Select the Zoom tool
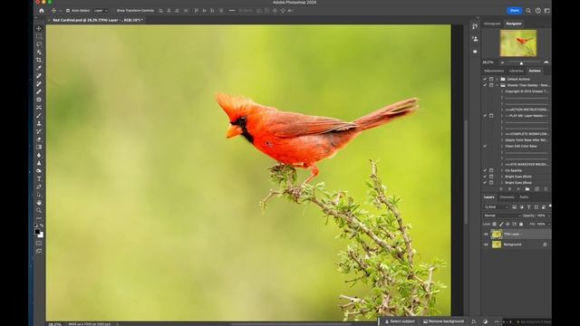 click(39, 210)
